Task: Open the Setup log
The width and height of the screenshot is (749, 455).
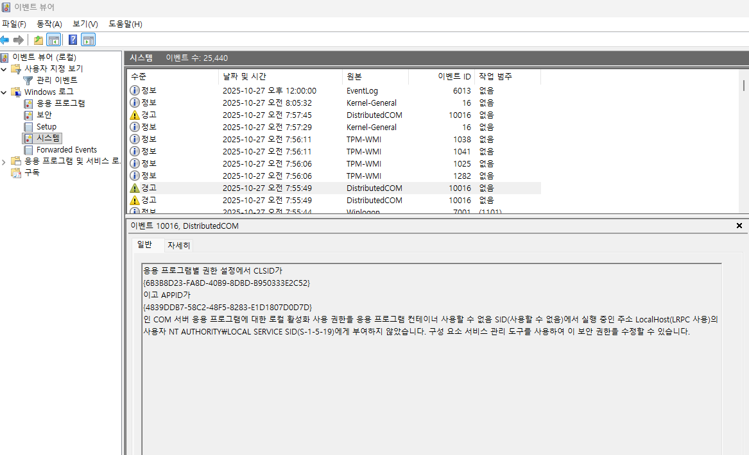Action: 46,126
